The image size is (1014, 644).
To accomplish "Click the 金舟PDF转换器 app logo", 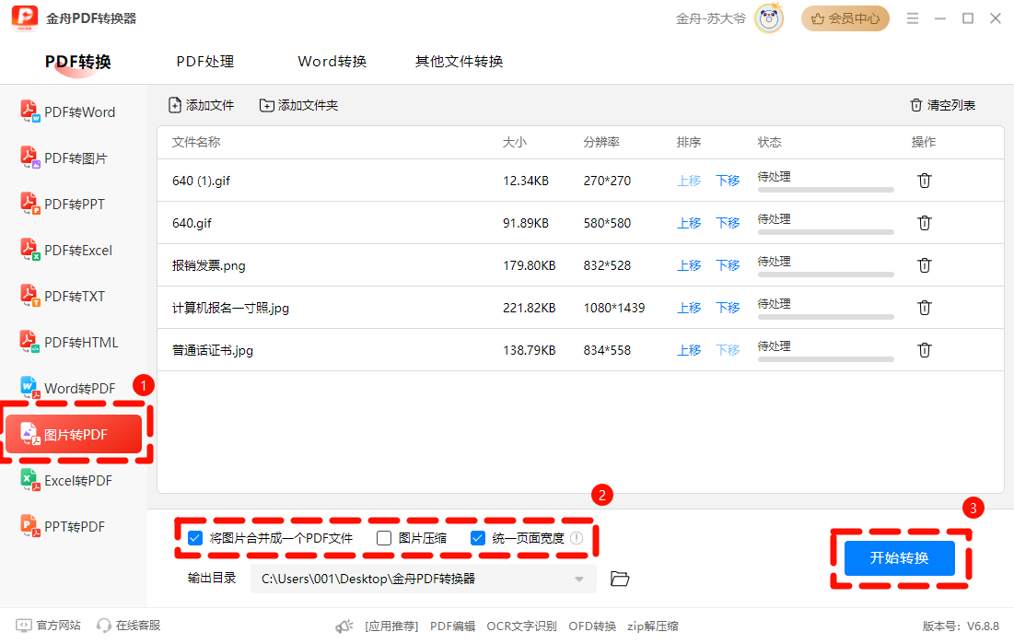I will pyautogui.click(x=25, y=18).
